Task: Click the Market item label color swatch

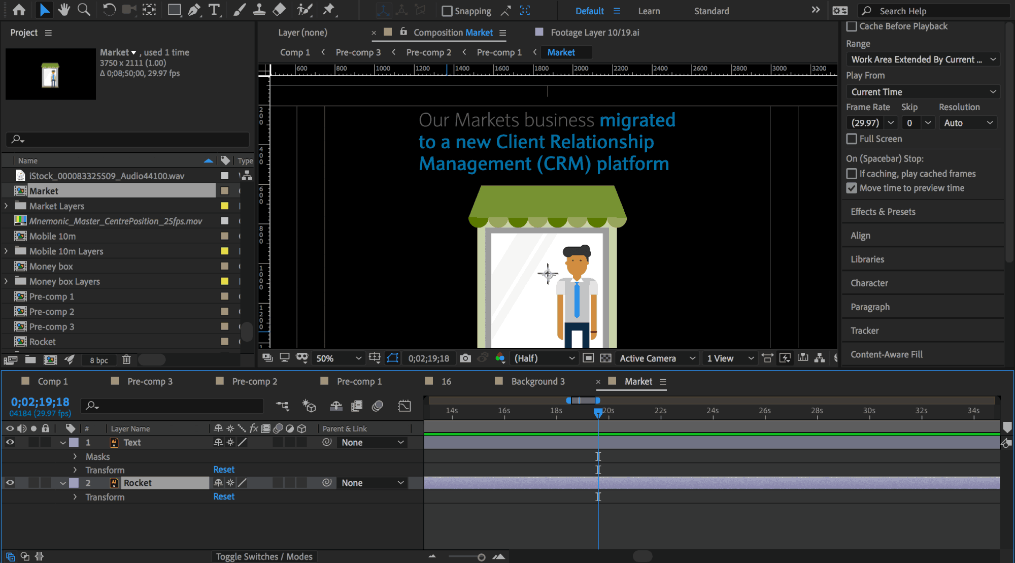Action: pos(225,191)
